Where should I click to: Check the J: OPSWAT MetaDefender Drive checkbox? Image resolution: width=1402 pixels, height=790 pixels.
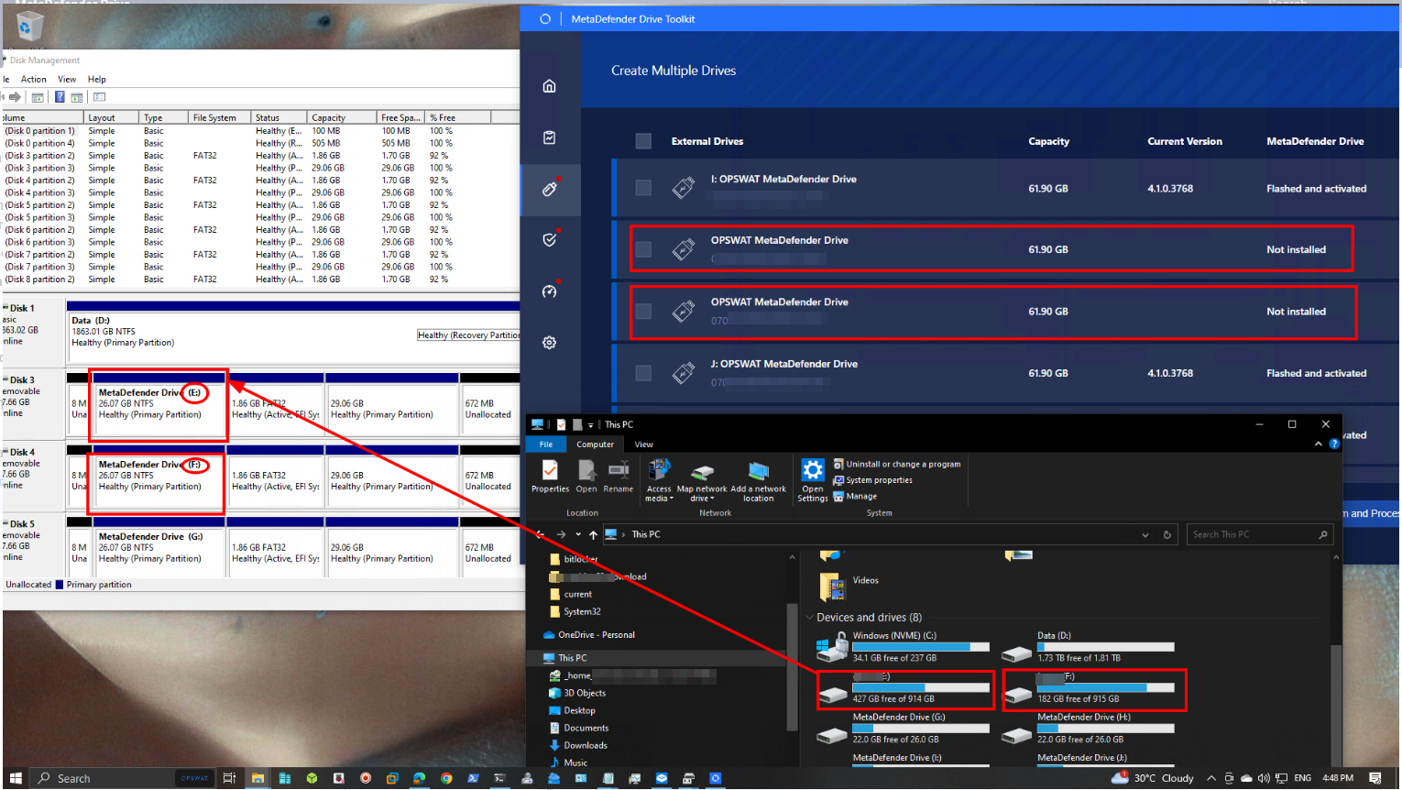click(x=643, y=373)
